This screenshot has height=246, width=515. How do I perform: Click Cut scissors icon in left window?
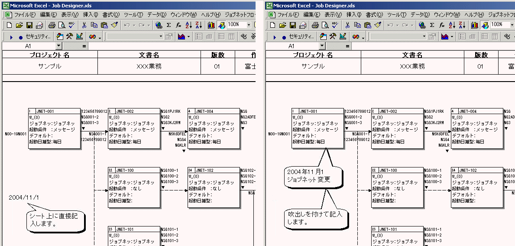[x=84, y=25]
